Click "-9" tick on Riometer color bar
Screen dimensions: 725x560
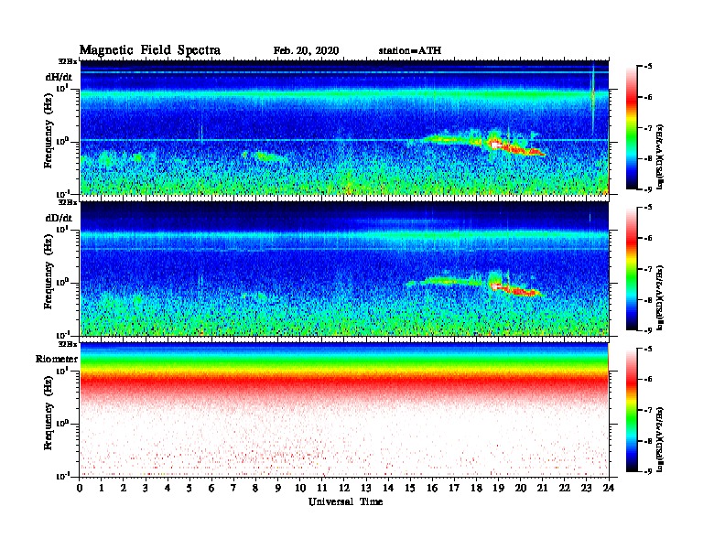tap(647, 471)
